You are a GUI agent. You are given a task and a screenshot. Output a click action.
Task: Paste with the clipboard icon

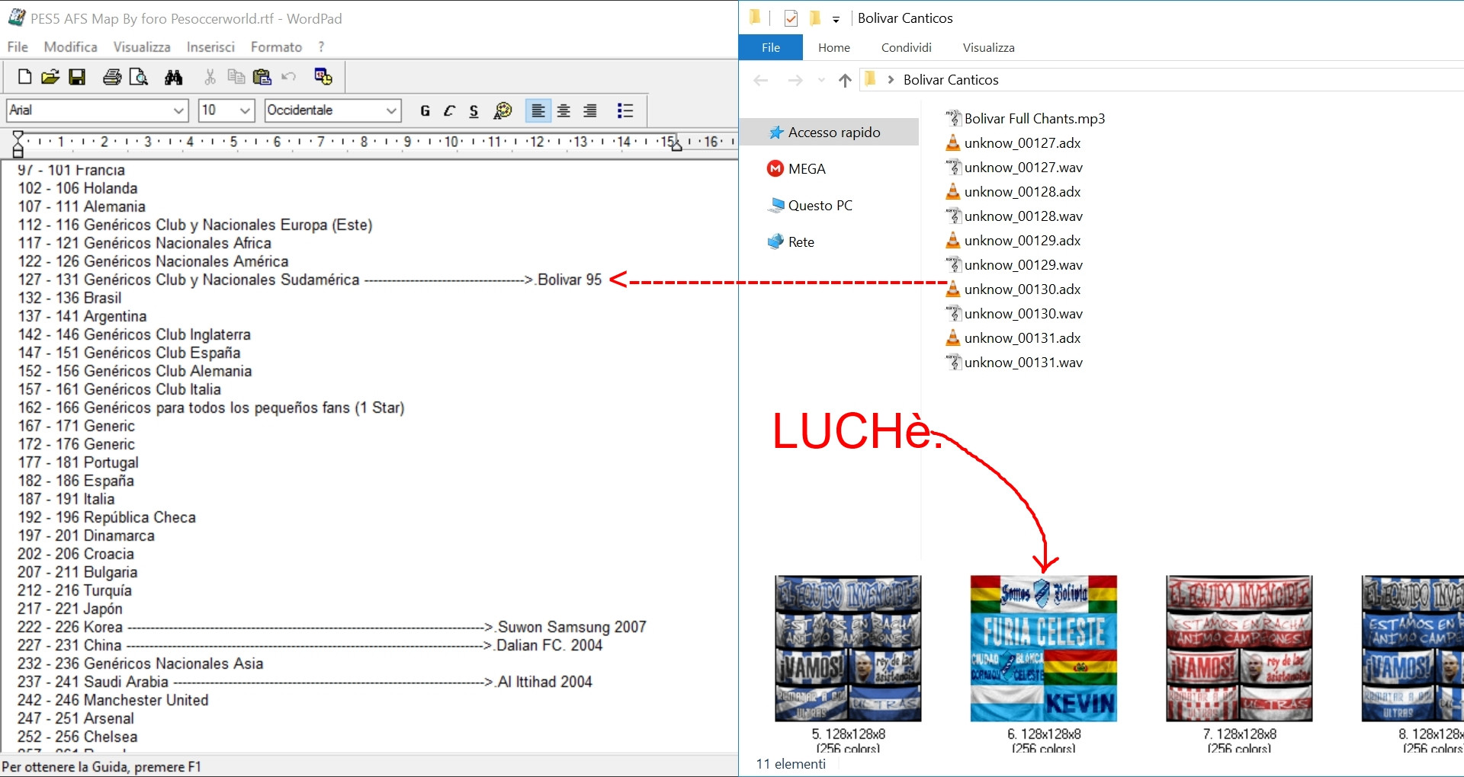pyautogui.click(x=262, y=77)
